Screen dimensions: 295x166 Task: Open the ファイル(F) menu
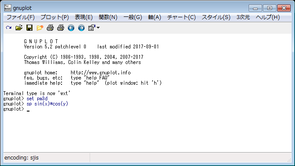point(21,17)
